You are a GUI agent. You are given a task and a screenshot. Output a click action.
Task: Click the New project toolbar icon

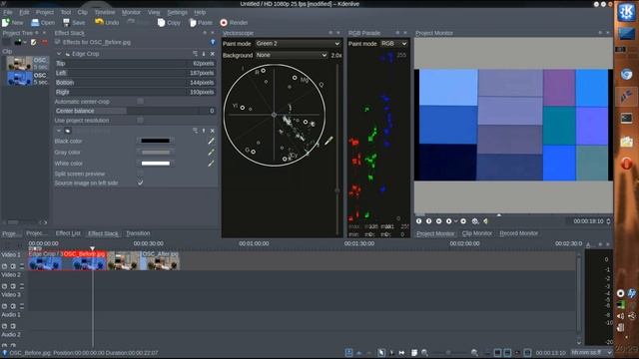[6, 22]
